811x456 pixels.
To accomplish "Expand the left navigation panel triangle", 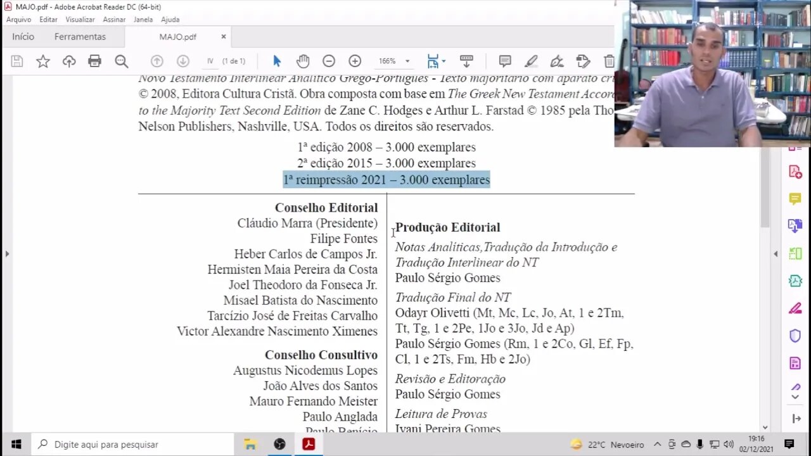I will [7, 254].
